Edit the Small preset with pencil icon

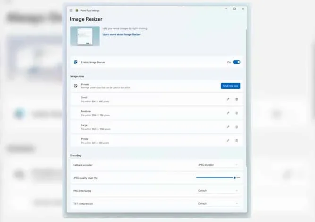(x=228, y=99)
